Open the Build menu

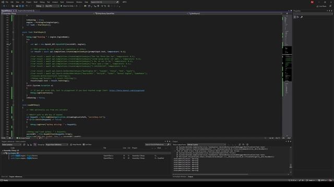tap(35, 2)
